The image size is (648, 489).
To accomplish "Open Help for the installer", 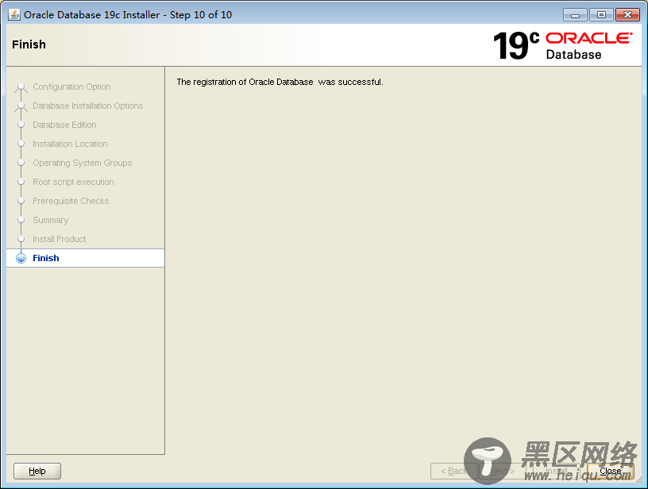I will (x=37, y=471).
